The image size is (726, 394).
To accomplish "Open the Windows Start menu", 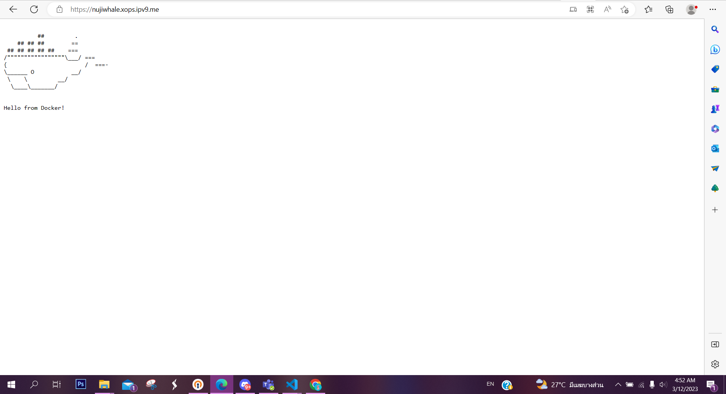I will (11, 385).
